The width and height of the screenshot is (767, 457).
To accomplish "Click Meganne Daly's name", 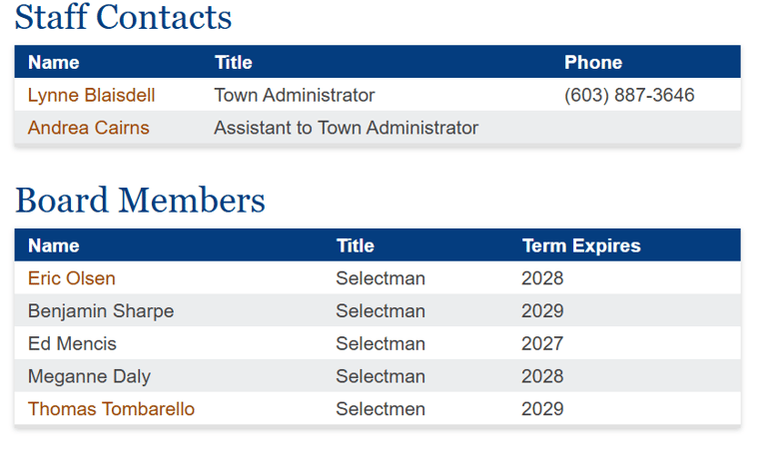I will point(89,376).
